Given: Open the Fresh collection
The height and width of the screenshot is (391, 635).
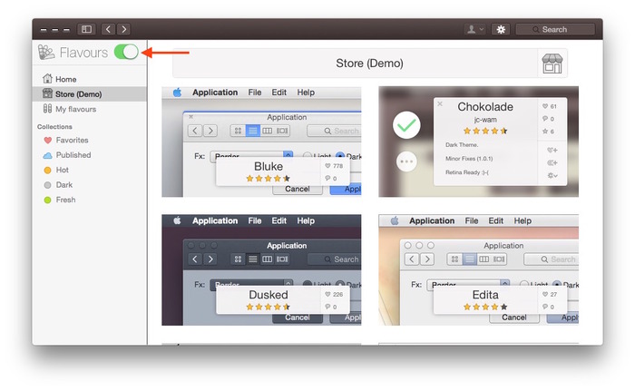Looking at the screenshot, I should coord(60,200).
